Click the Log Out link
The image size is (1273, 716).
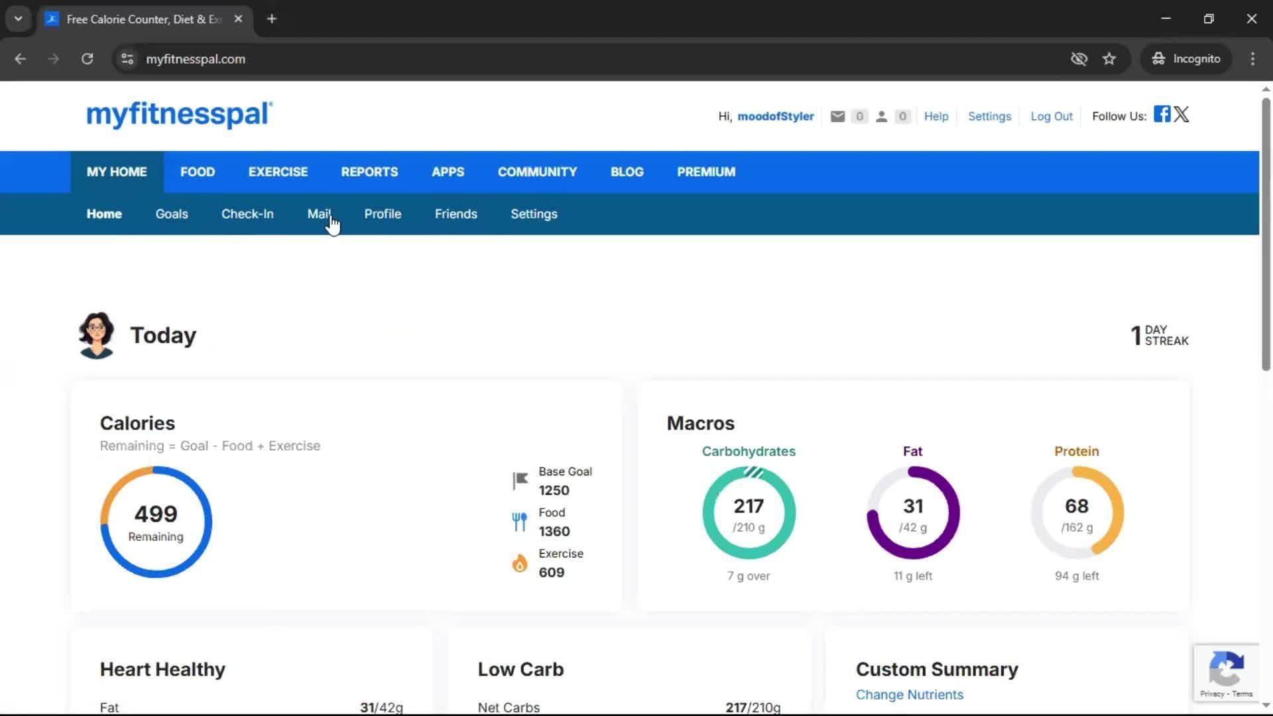click(1051, 117)
